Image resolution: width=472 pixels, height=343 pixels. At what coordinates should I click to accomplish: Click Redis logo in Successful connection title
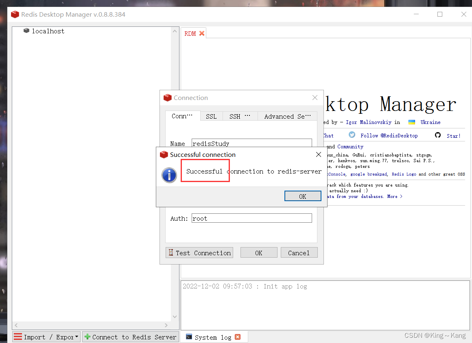164,154
